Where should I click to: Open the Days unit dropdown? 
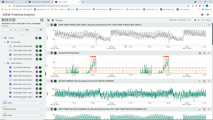tap(31, 30)
